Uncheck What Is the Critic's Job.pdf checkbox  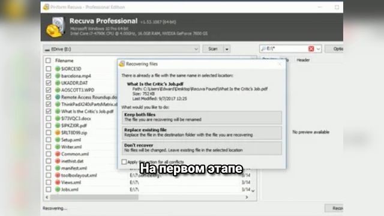(49, 111)
